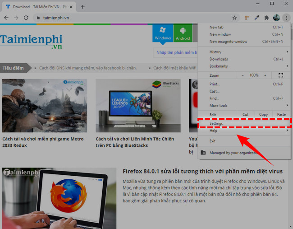Click the forward navigation arrow

16,18
